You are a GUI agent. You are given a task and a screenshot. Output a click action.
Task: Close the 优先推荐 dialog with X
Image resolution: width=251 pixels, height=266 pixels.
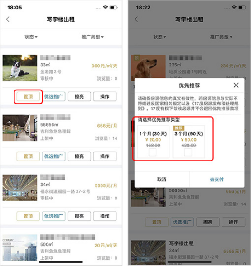point(236,85)
